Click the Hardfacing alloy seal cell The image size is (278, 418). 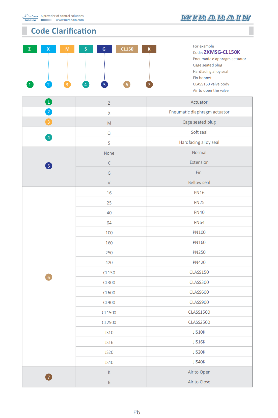coord(199,142)
